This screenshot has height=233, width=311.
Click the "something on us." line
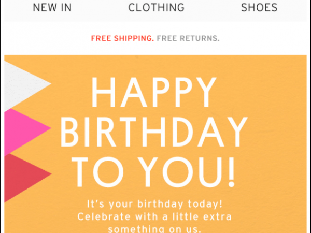(155, 229)
